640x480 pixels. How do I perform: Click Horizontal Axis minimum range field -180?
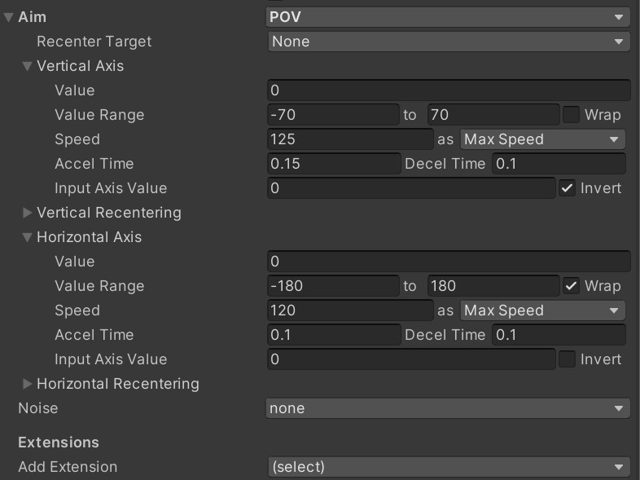coord(333,286)
